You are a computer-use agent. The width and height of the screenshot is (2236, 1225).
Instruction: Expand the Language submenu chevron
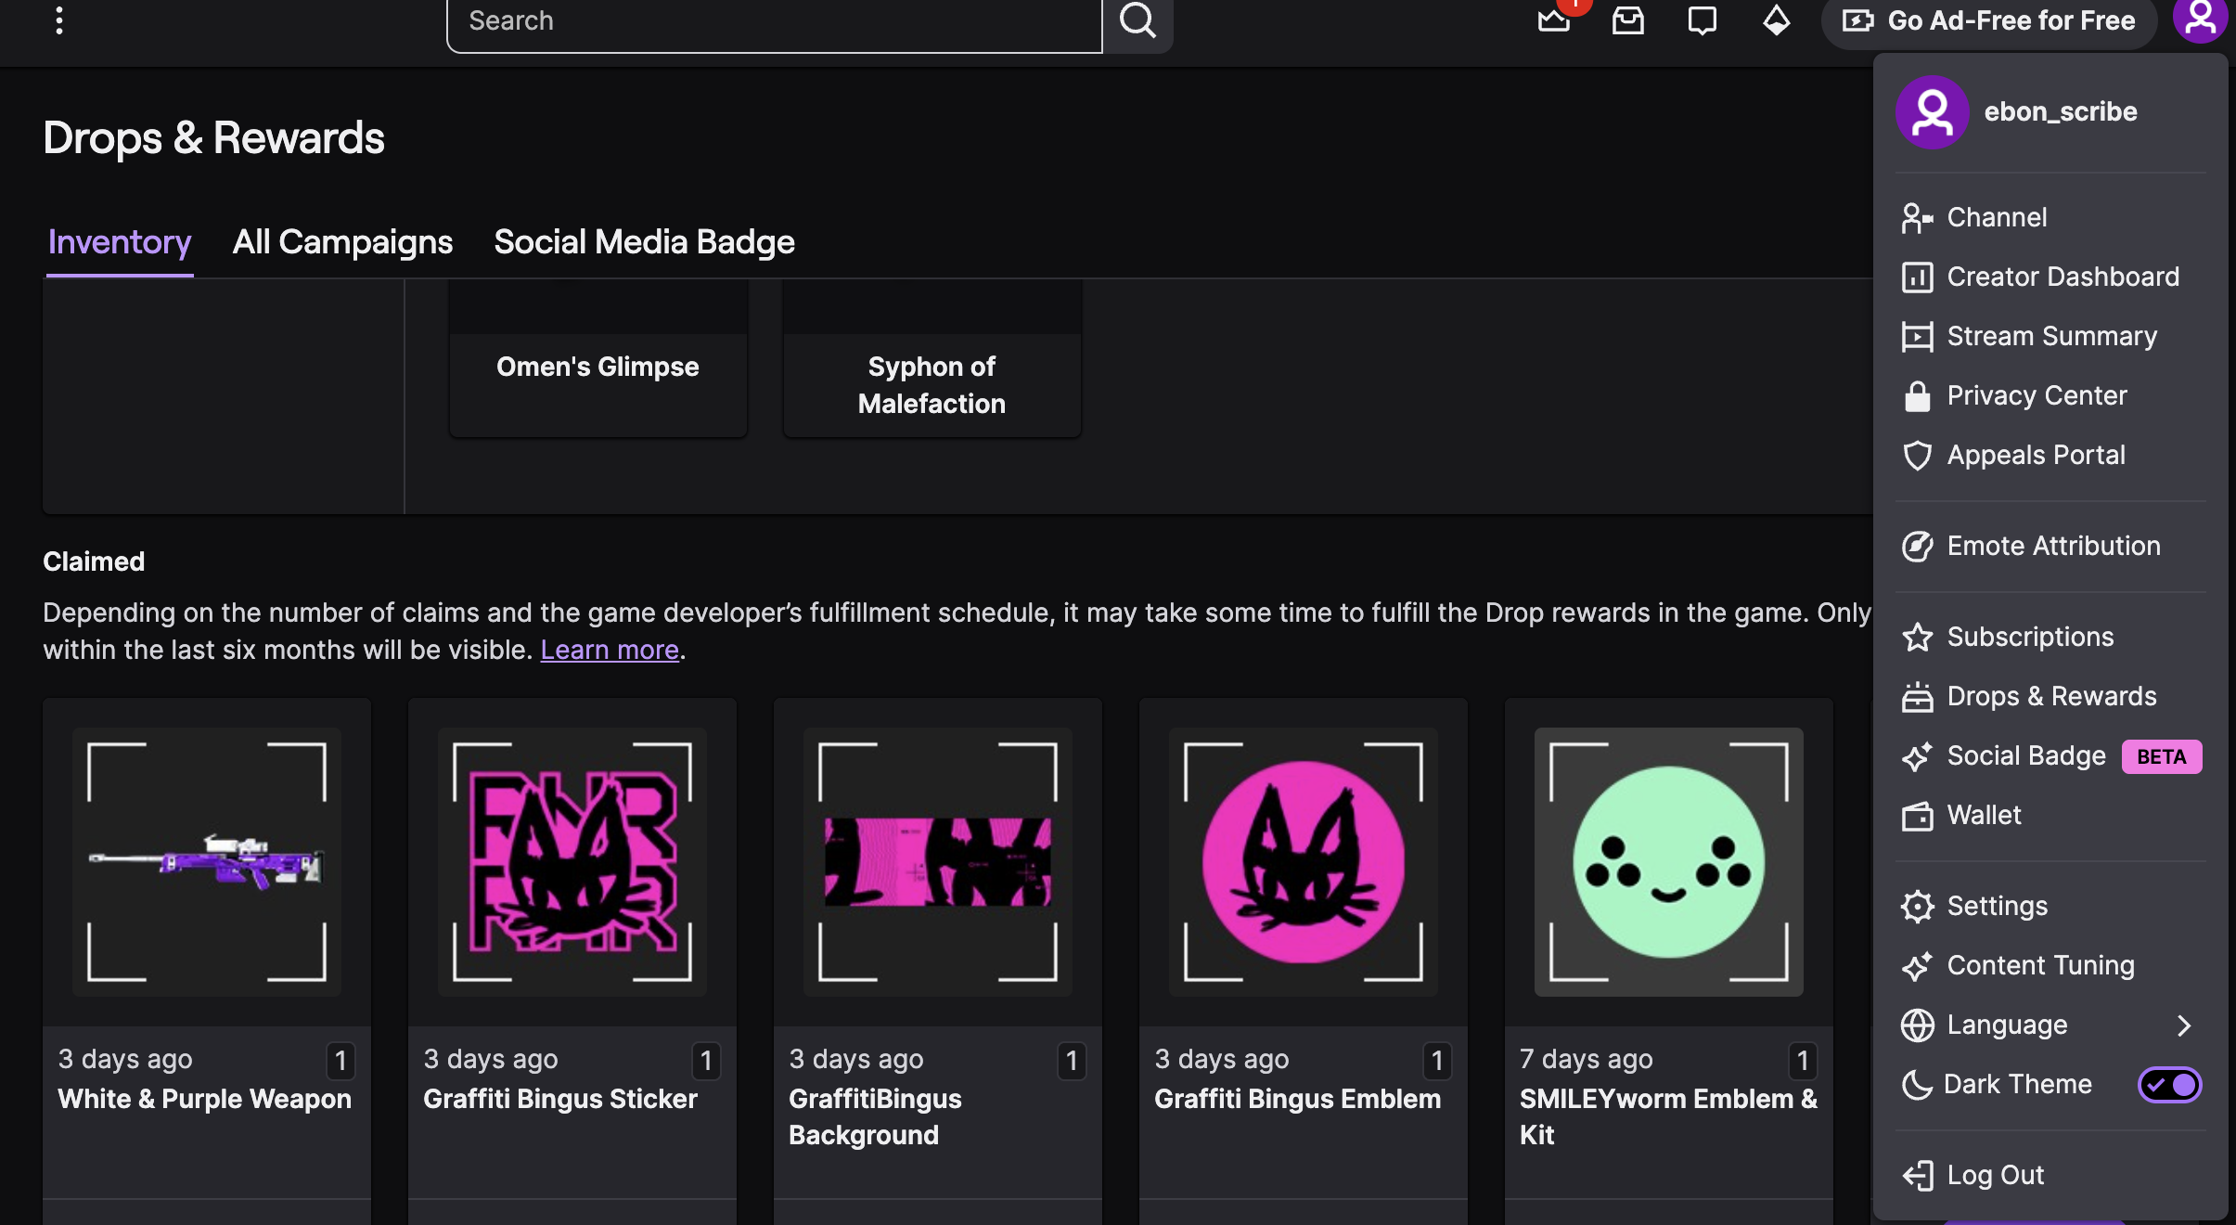[x=2183, y=1025]
